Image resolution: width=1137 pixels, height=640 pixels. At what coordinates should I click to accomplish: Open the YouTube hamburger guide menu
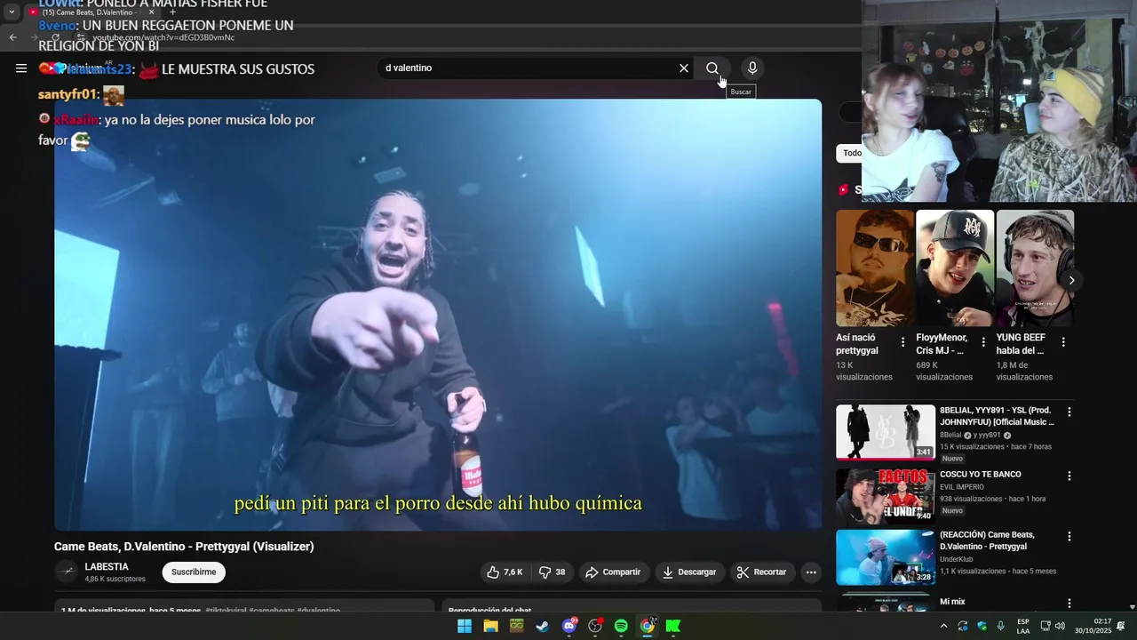(20, 68)
